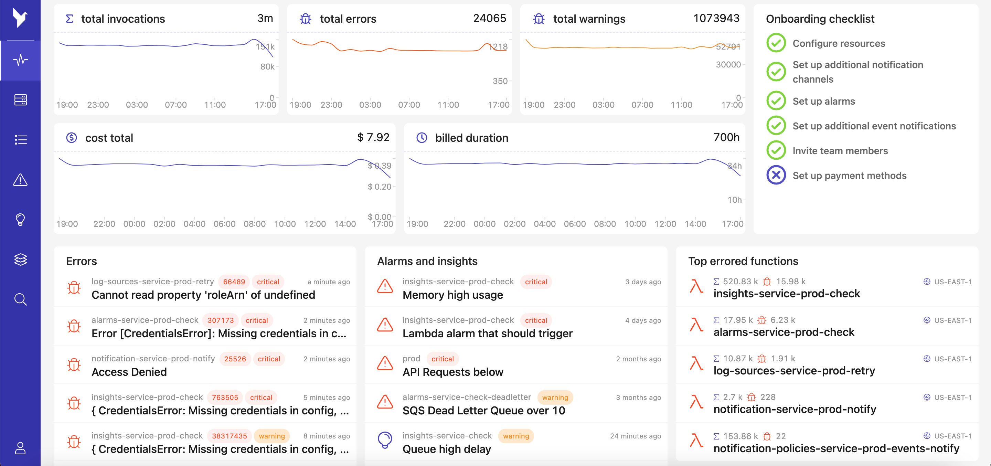This screenshot has width=991, height=466.
Task: Click the bug icon next to log-sources-service-prod-retry
Action: (x=74, y=287)
